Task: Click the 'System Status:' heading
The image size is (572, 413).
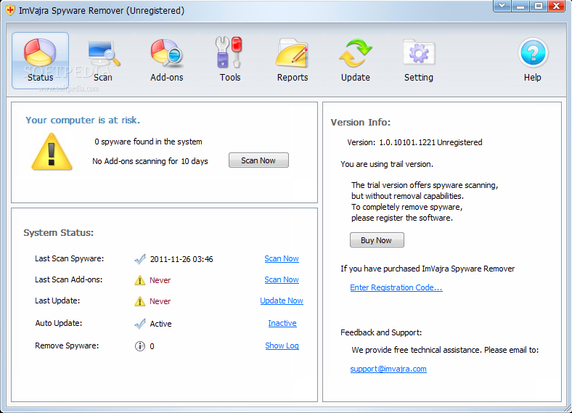Action: tap(58, 233)
